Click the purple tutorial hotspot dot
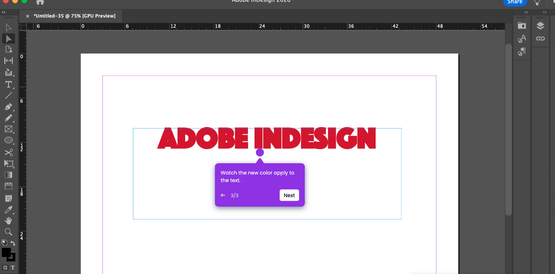The height and width of the screenshot is (274, 555). point(260,153)
